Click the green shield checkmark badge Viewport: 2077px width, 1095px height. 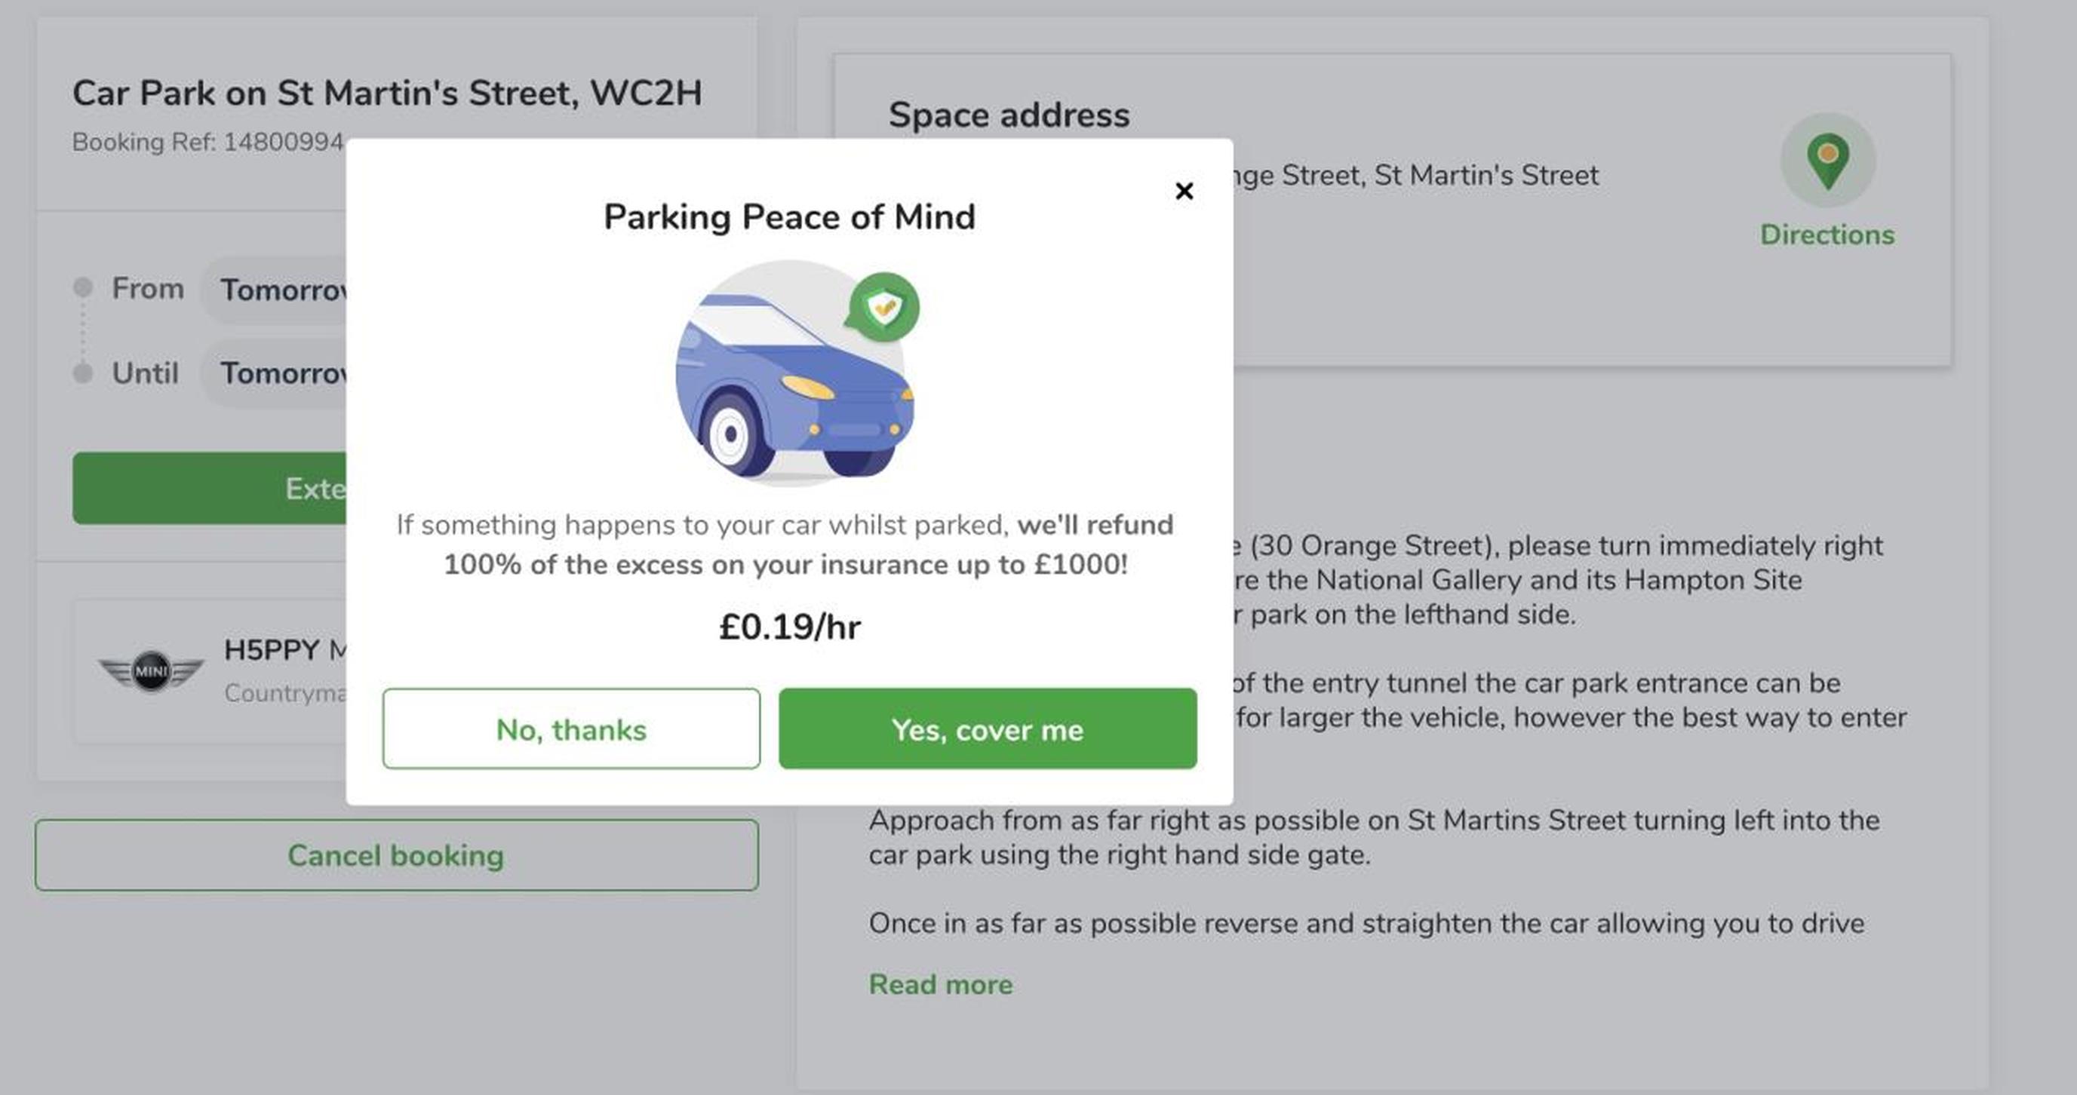tap(883, 307)
